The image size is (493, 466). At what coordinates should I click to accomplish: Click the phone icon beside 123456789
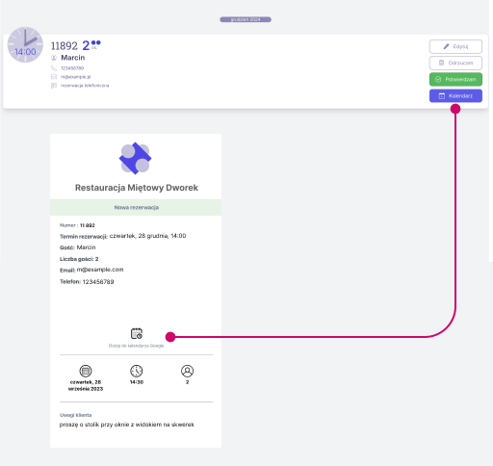coord(54,68)
